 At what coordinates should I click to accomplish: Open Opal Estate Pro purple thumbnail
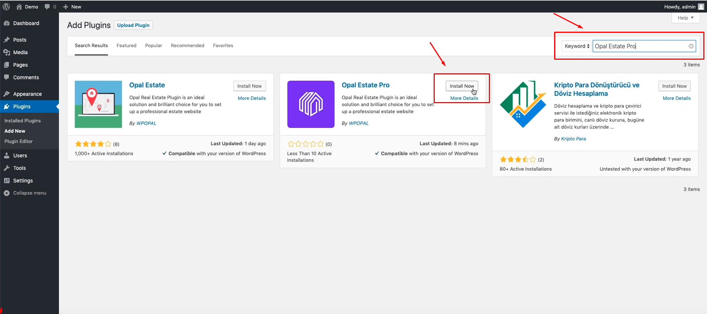click(311, 104)
